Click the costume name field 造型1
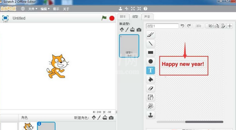The image size is (236, 130). (x=162, y=26)
